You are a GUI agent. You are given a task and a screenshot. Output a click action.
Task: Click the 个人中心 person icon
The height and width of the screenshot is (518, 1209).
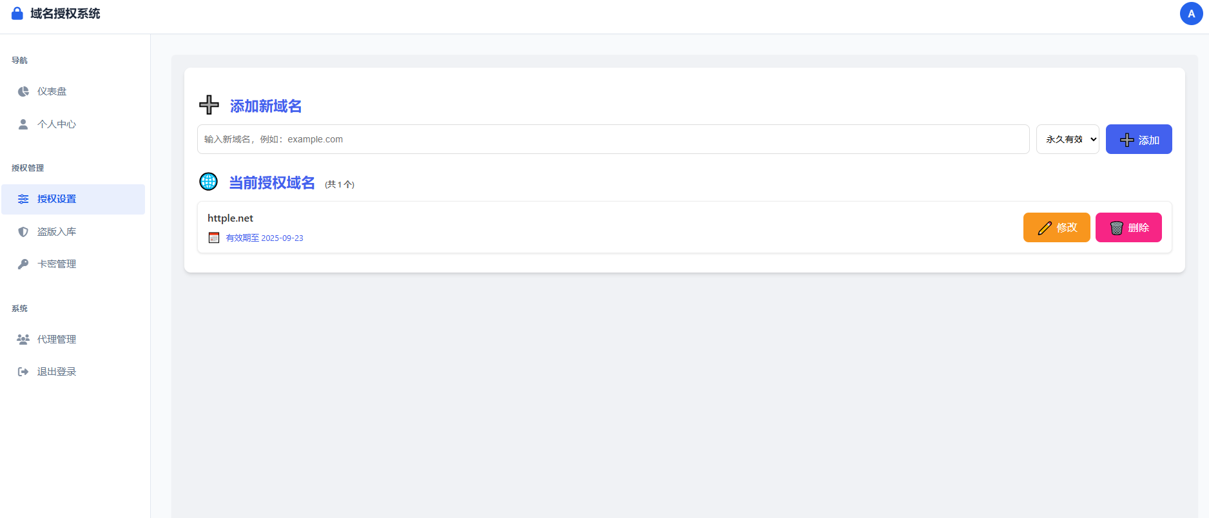click(23, 124)
